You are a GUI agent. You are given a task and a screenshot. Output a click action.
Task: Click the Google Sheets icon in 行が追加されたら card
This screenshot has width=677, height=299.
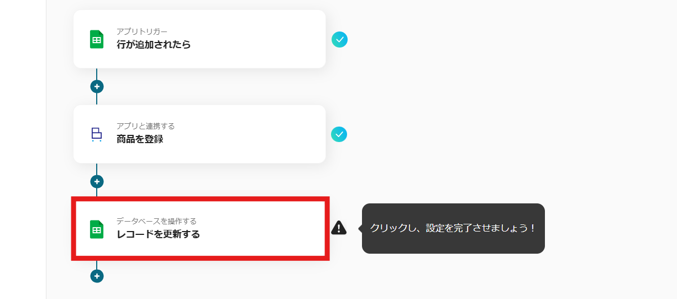click(97, 39)
